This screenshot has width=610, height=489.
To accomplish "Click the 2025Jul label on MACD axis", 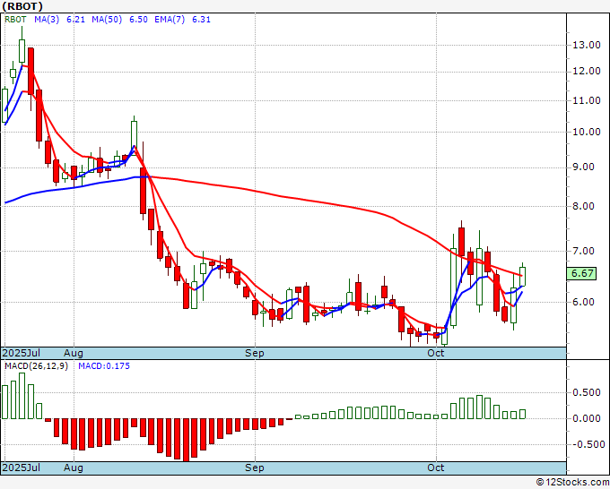I will 21,468.
